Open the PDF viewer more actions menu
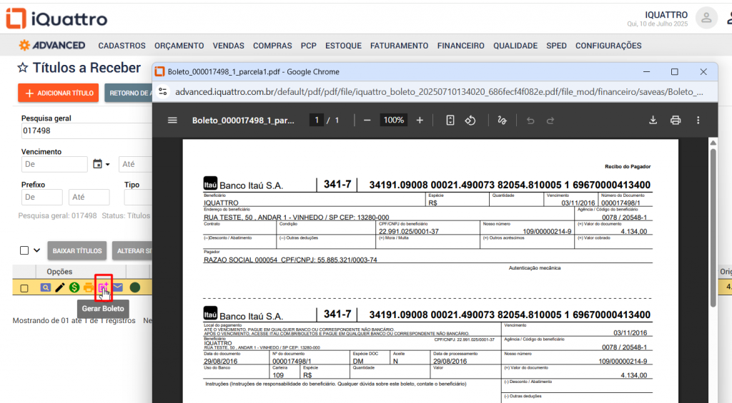 click(698, 121)
